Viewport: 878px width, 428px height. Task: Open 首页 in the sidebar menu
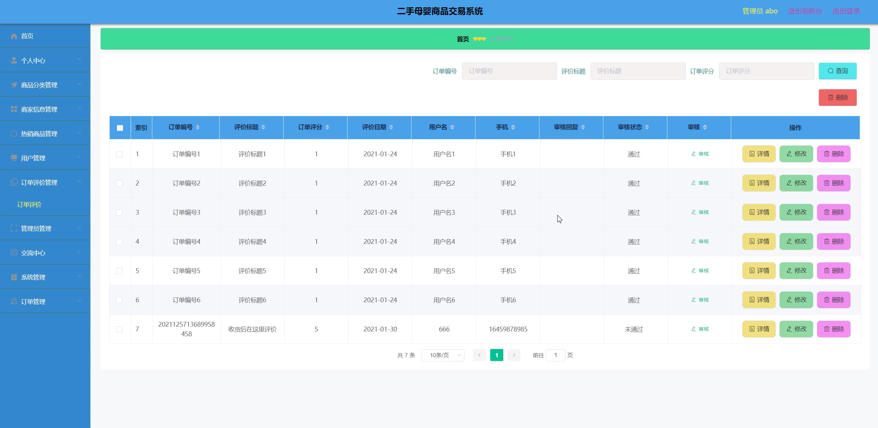tap(45, 36)
